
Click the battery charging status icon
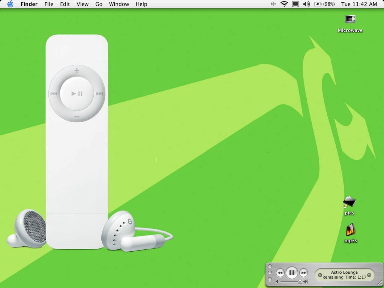(318, 4)
